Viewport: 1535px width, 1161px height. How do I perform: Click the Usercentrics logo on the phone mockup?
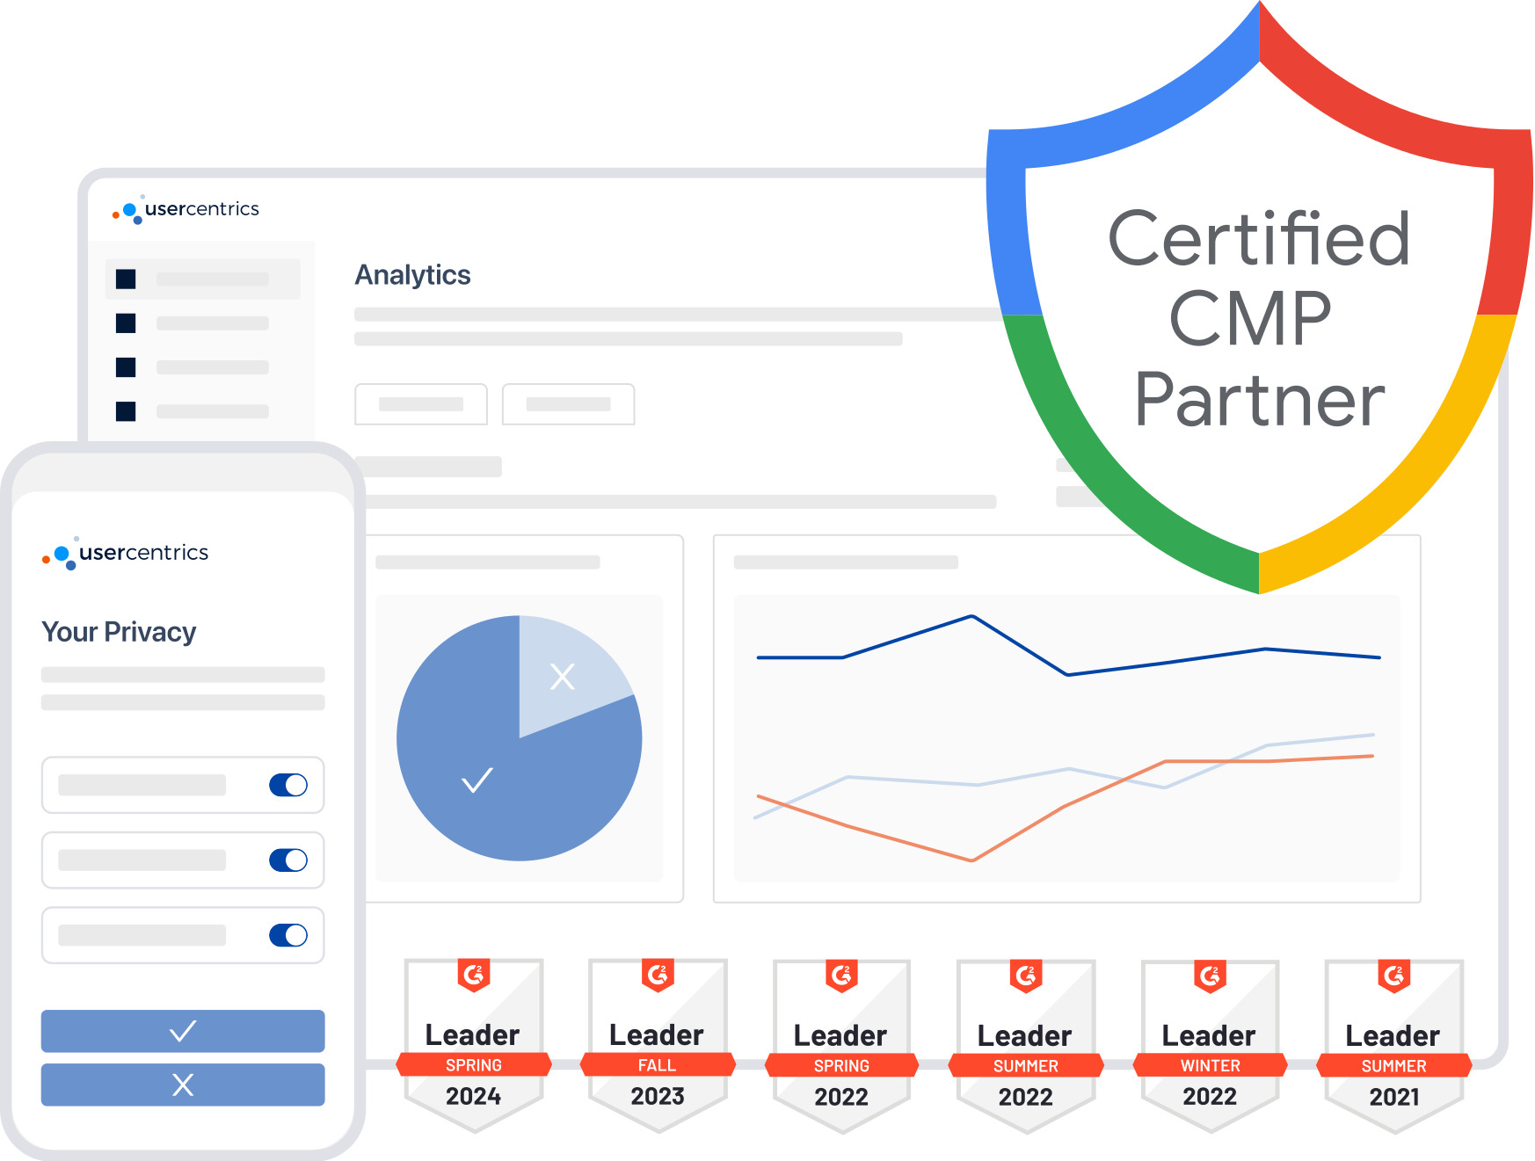tap(126, 553)
